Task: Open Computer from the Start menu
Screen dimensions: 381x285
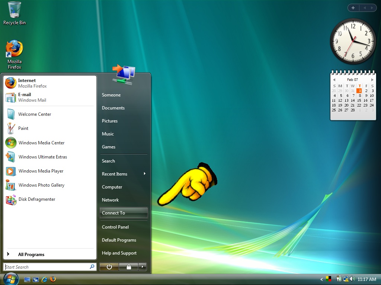Action: (x=112, y=187)
